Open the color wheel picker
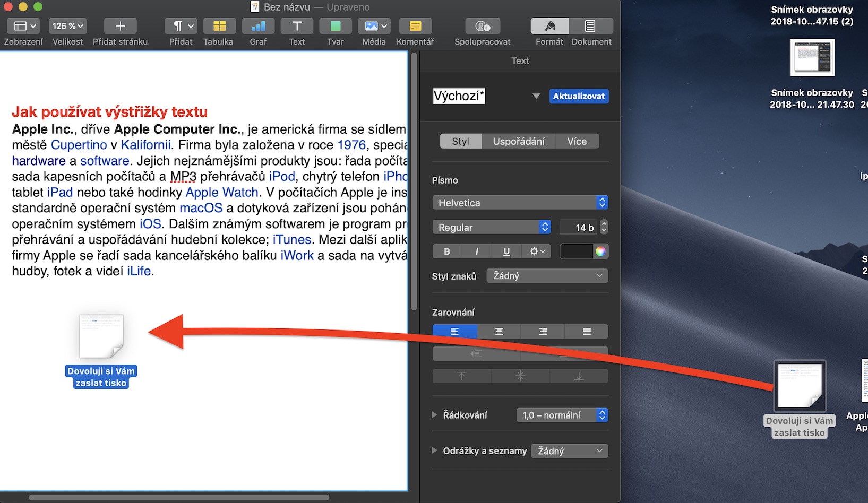Image resolution: width=868 pixels, height=503 pixels. coord(600,251)
